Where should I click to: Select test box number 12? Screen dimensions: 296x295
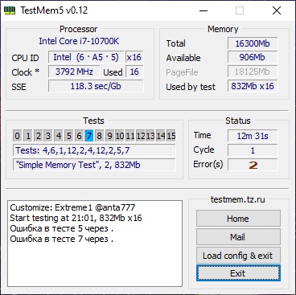coord(140,136)
